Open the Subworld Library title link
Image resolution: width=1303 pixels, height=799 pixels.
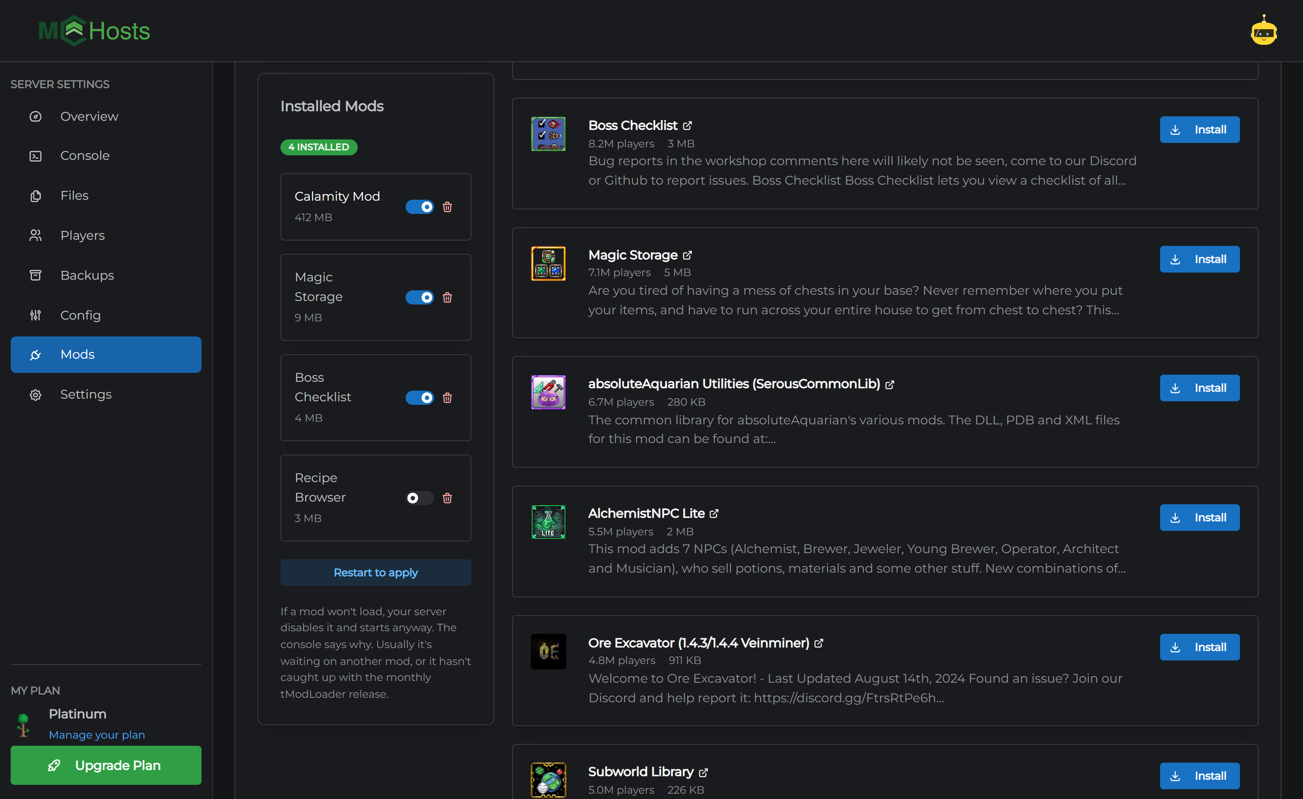641,772
